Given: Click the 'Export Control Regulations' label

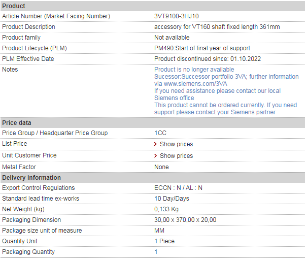Looking at the screenshot, I should pos(39,188).
